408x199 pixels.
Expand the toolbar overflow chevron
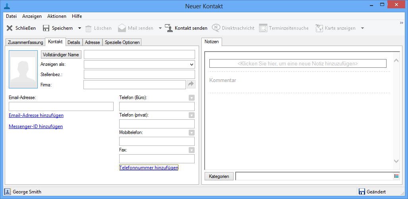(401, 23)
